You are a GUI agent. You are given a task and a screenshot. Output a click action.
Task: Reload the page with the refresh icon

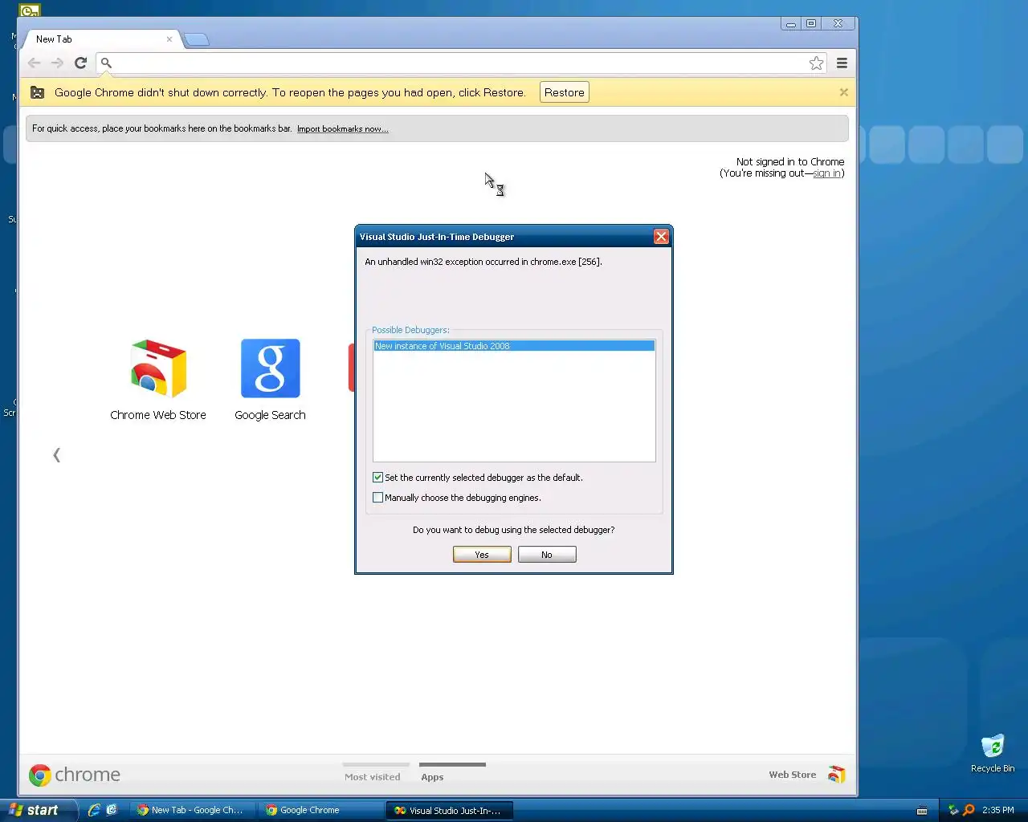click(80, 63)
